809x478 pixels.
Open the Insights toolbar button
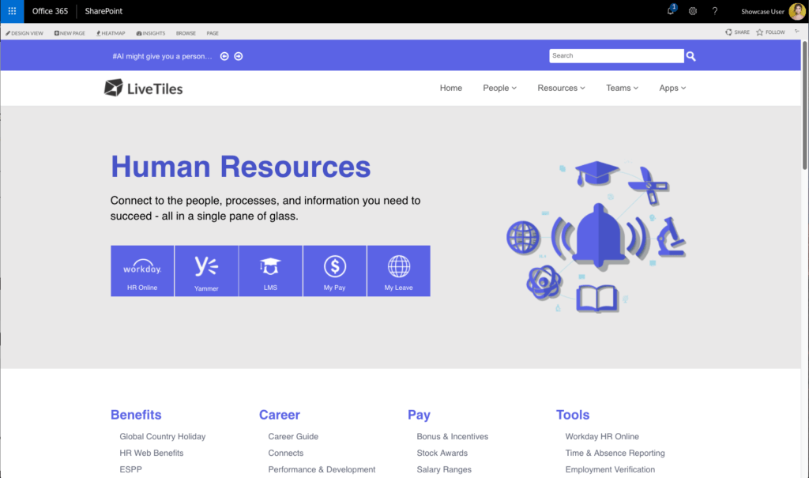pos(151,33)
